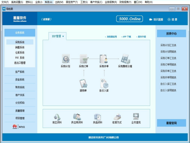This screenshot has height=143, width=190.
Task: Expand the 资金系统 sidebar section
Action: click(20, 79)
